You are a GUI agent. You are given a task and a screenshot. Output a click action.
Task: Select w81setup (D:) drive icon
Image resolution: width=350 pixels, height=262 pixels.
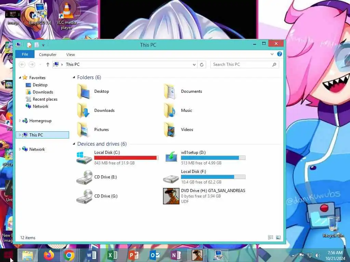[x=171, y=157]
